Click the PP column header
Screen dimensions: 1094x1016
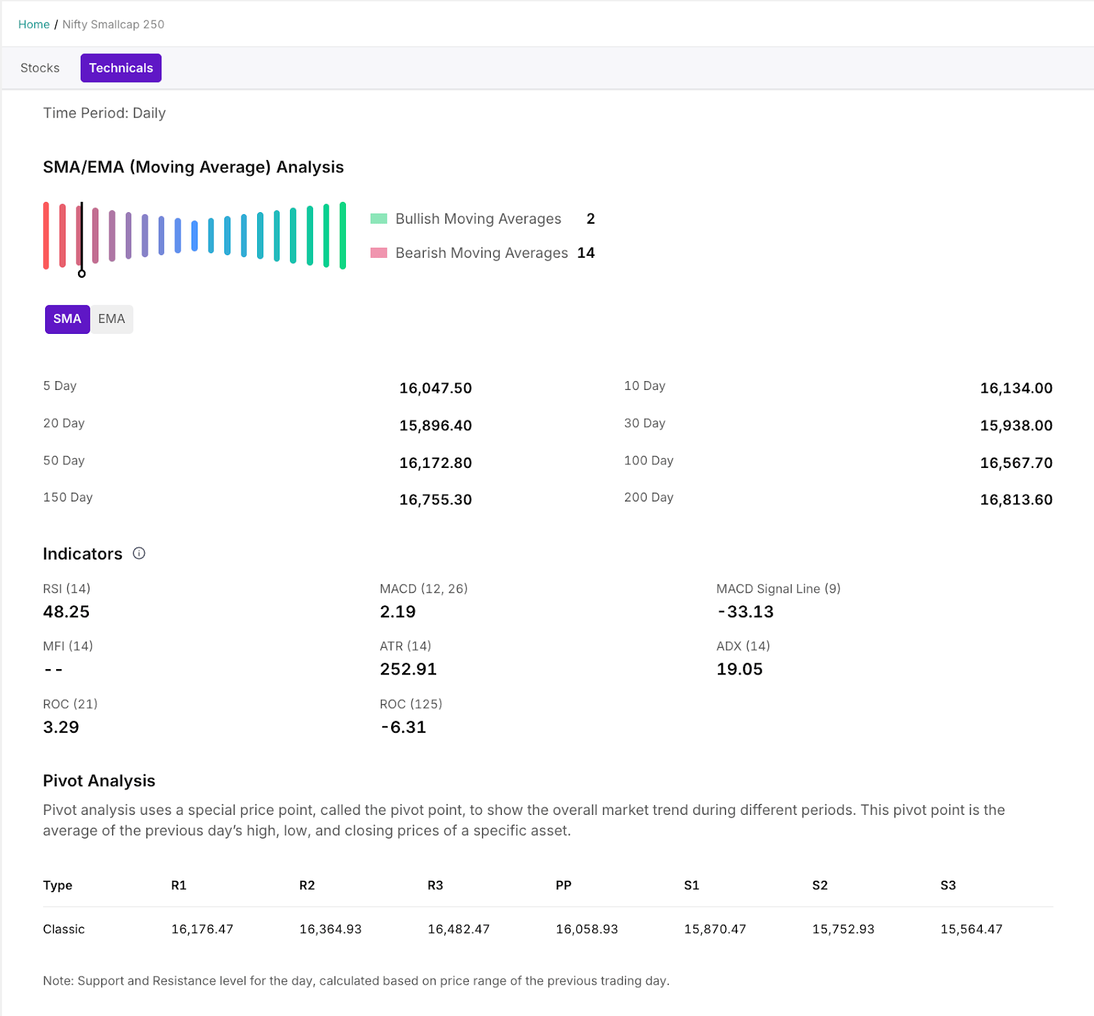[x=563, y=885]
